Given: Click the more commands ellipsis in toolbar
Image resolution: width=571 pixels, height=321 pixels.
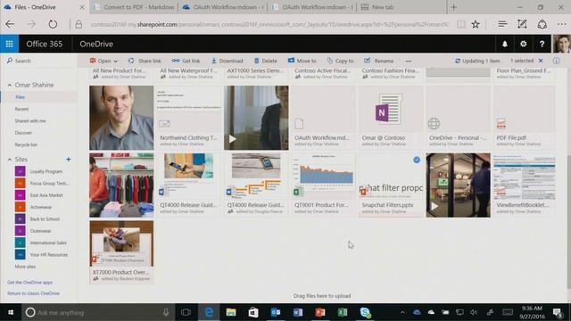Looking at the screenshot, I should coord(409,62).
